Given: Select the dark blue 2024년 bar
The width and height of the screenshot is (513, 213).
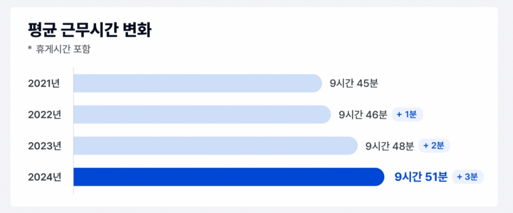Looking at the screenshot, I should tap(229, 177).
